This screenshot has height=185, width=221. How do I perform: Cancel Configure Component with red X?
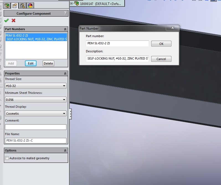[x=13, y=20]
